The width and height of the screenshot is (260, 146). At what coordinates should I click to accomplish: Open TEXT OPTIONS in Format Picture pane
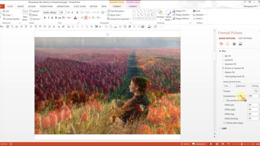(245, 38)
